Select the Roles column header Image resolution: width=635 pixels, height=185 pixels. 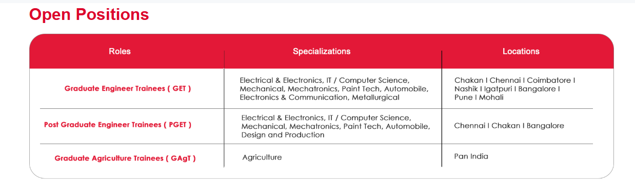[x=120, y=51]
